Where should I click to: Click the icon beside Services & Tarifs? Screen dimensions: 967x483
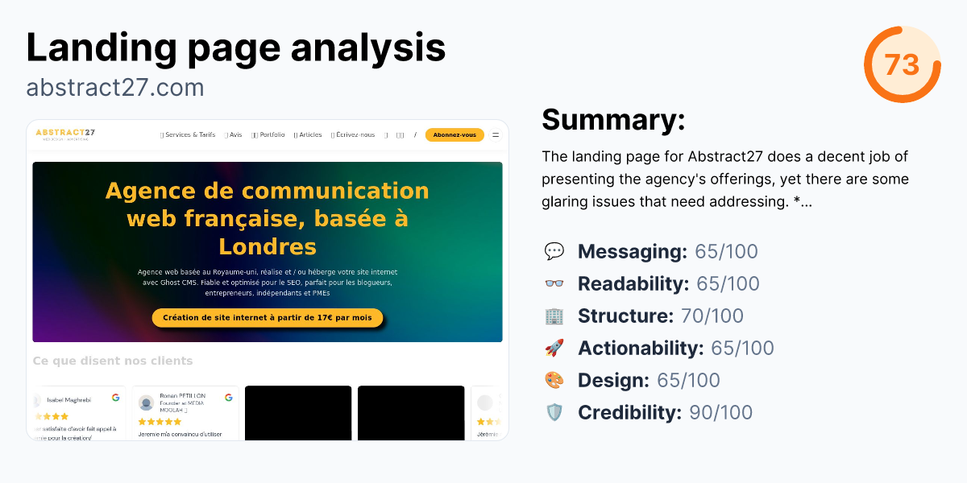point(162,135)
